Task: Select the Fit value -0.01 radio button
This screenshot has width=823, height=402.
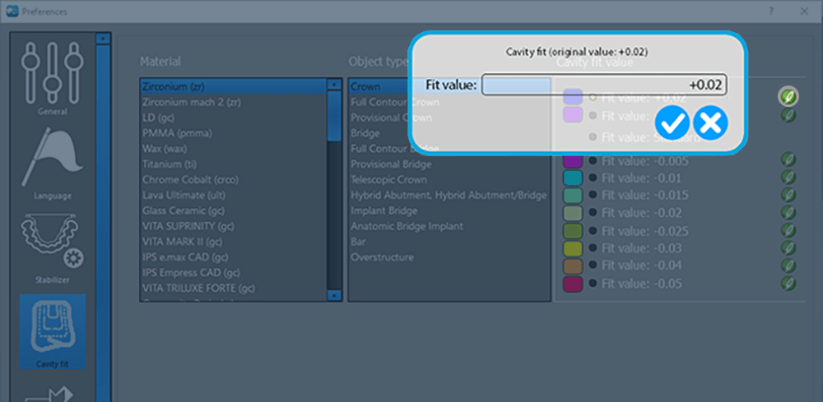Action: coord(593,178)
